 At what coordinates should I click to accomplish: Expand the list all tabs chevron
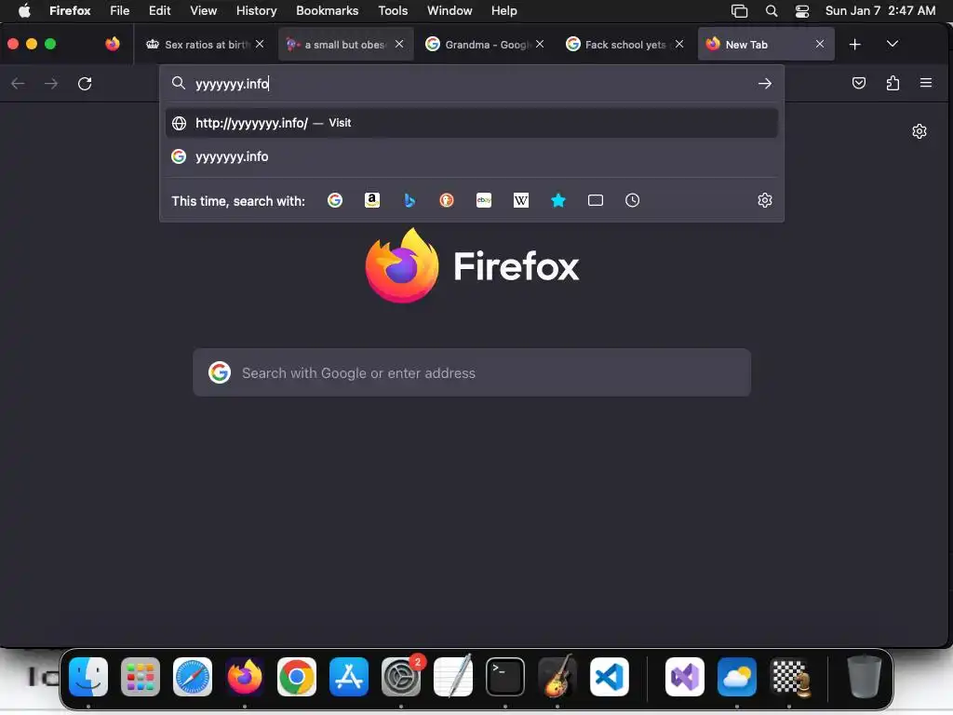click(x=893, y=44)
